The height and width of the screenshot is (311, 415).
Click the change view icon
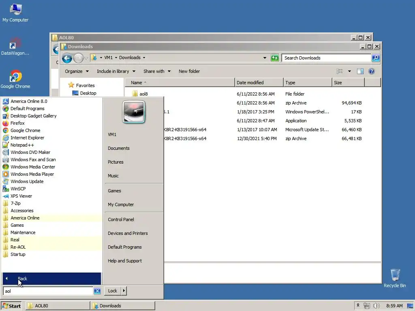click(x=340, y=71)
